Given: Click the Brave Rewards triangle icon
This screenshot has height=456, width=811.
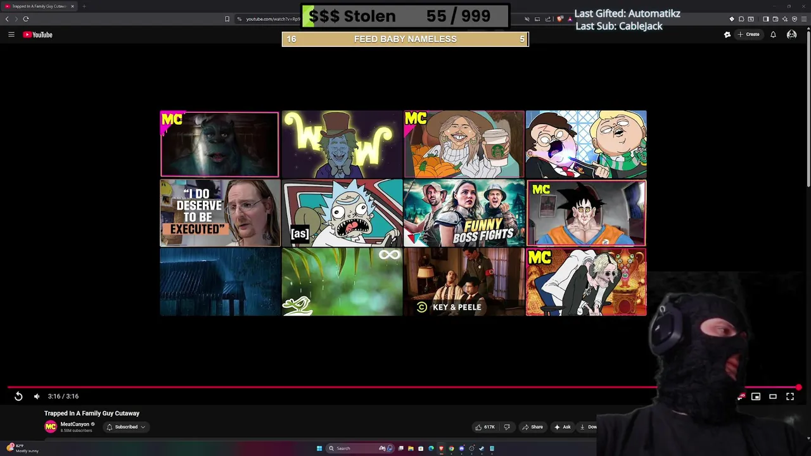Looking at the screenshot, I should pyautogui.click(x=570, y=19).
